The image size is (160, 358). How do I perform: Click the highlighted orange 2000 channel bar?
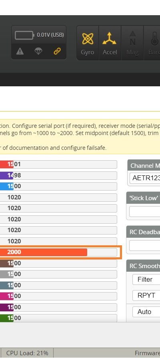pos(58,252)
